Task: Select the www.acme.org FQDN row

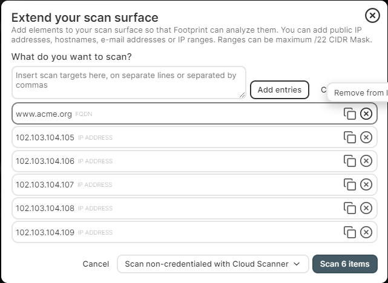Action: [x=194, y=114]
